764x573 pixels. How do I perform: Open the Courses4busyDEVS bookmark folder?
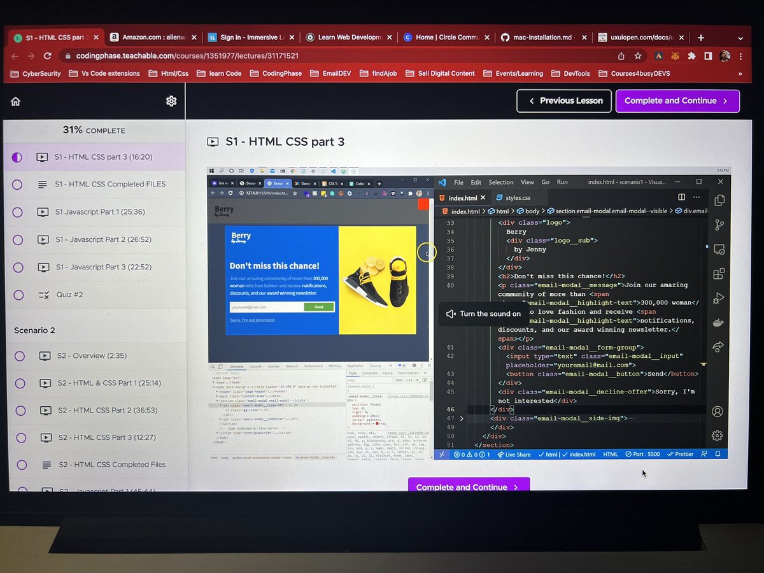pyautogui.click(x=634, y=74)
